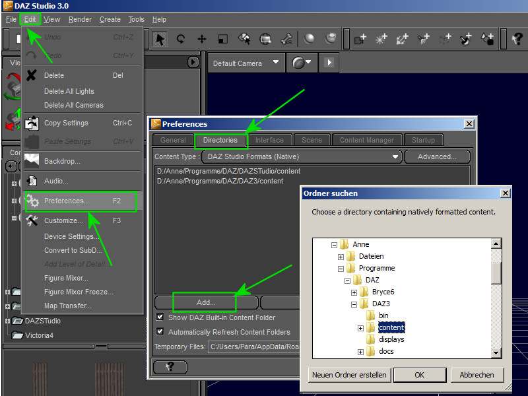Click the brush-plus create icon
Screen dimensions: 528x396
(x=466, y=39)
